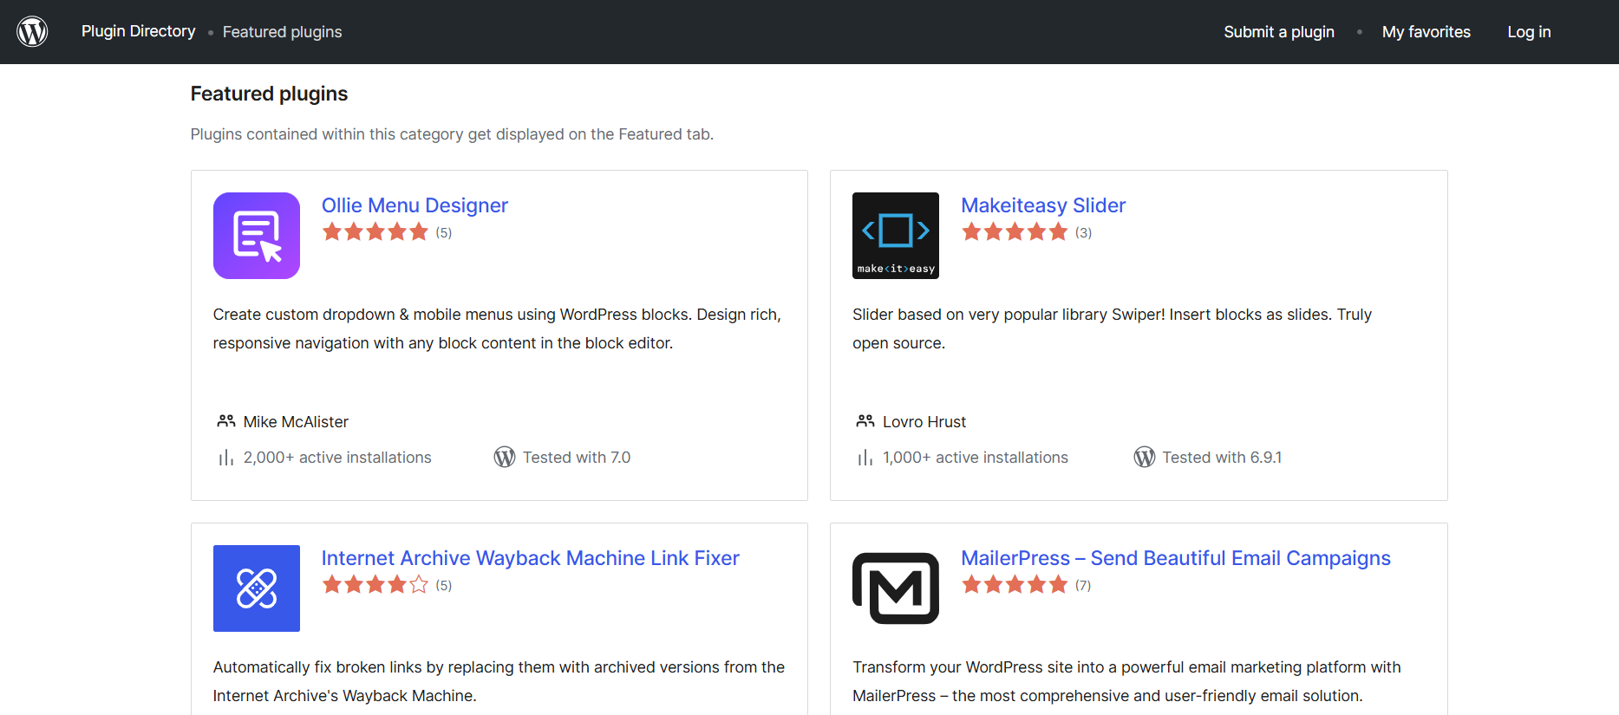Go to Featured plugins breadcrumb

(x=282, y=32)
